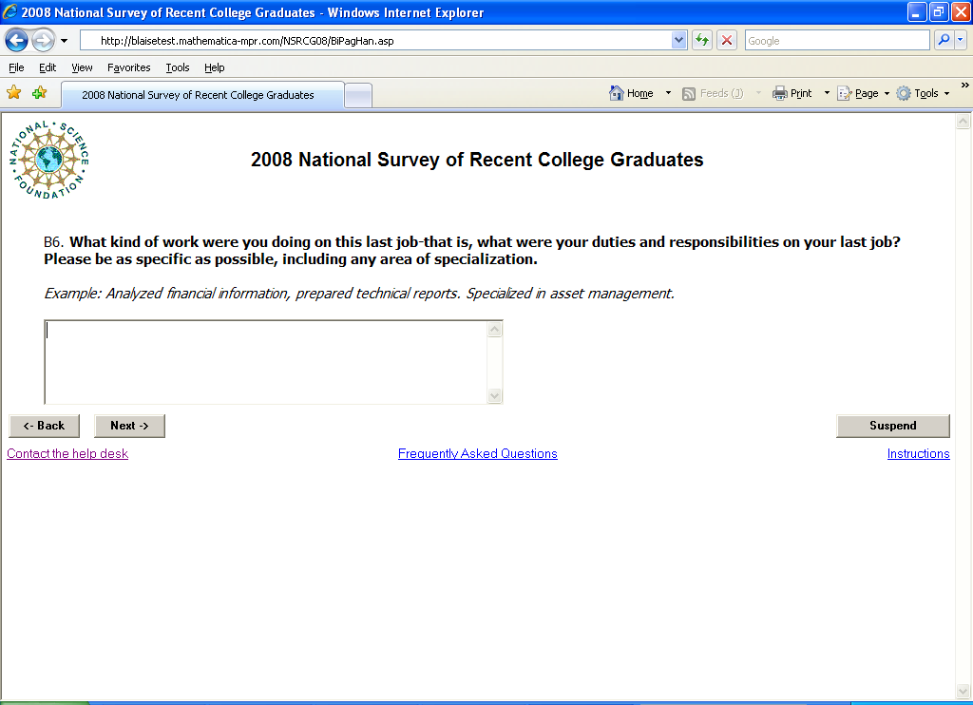Open the Tools menu in menu bar

tap(178, 67)
